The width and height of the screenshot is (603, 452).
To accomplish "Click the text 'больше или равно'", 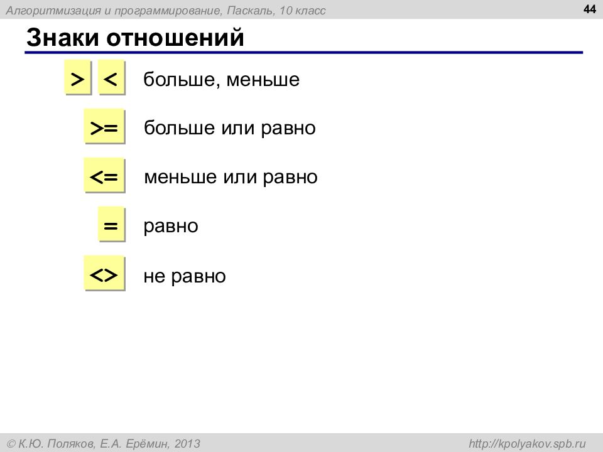I will pyautogui.click(x=230, y=128).
